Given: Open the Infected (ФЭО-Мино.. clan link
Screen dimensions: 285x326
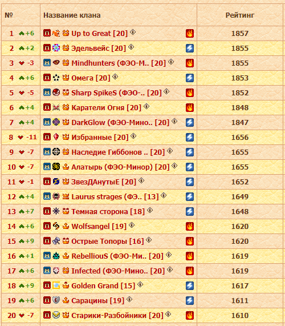Looking at the screenshot, I should [118, 271].
